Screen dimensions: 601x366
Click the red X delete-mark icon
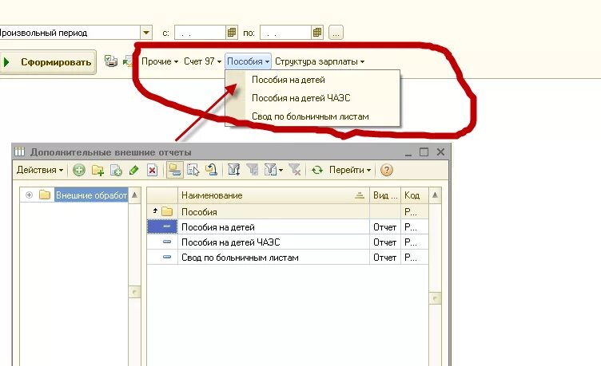coord(152,170)
